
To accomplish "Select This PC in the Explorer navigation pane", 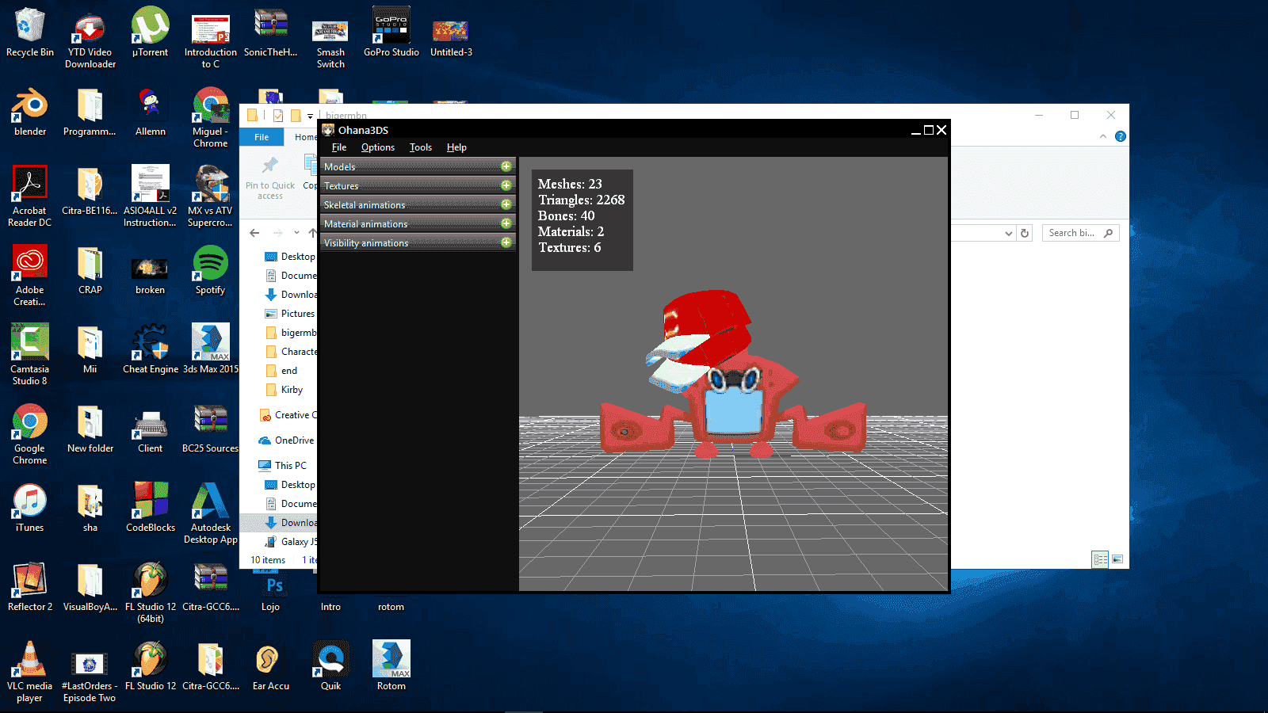I will pos(283,466).
